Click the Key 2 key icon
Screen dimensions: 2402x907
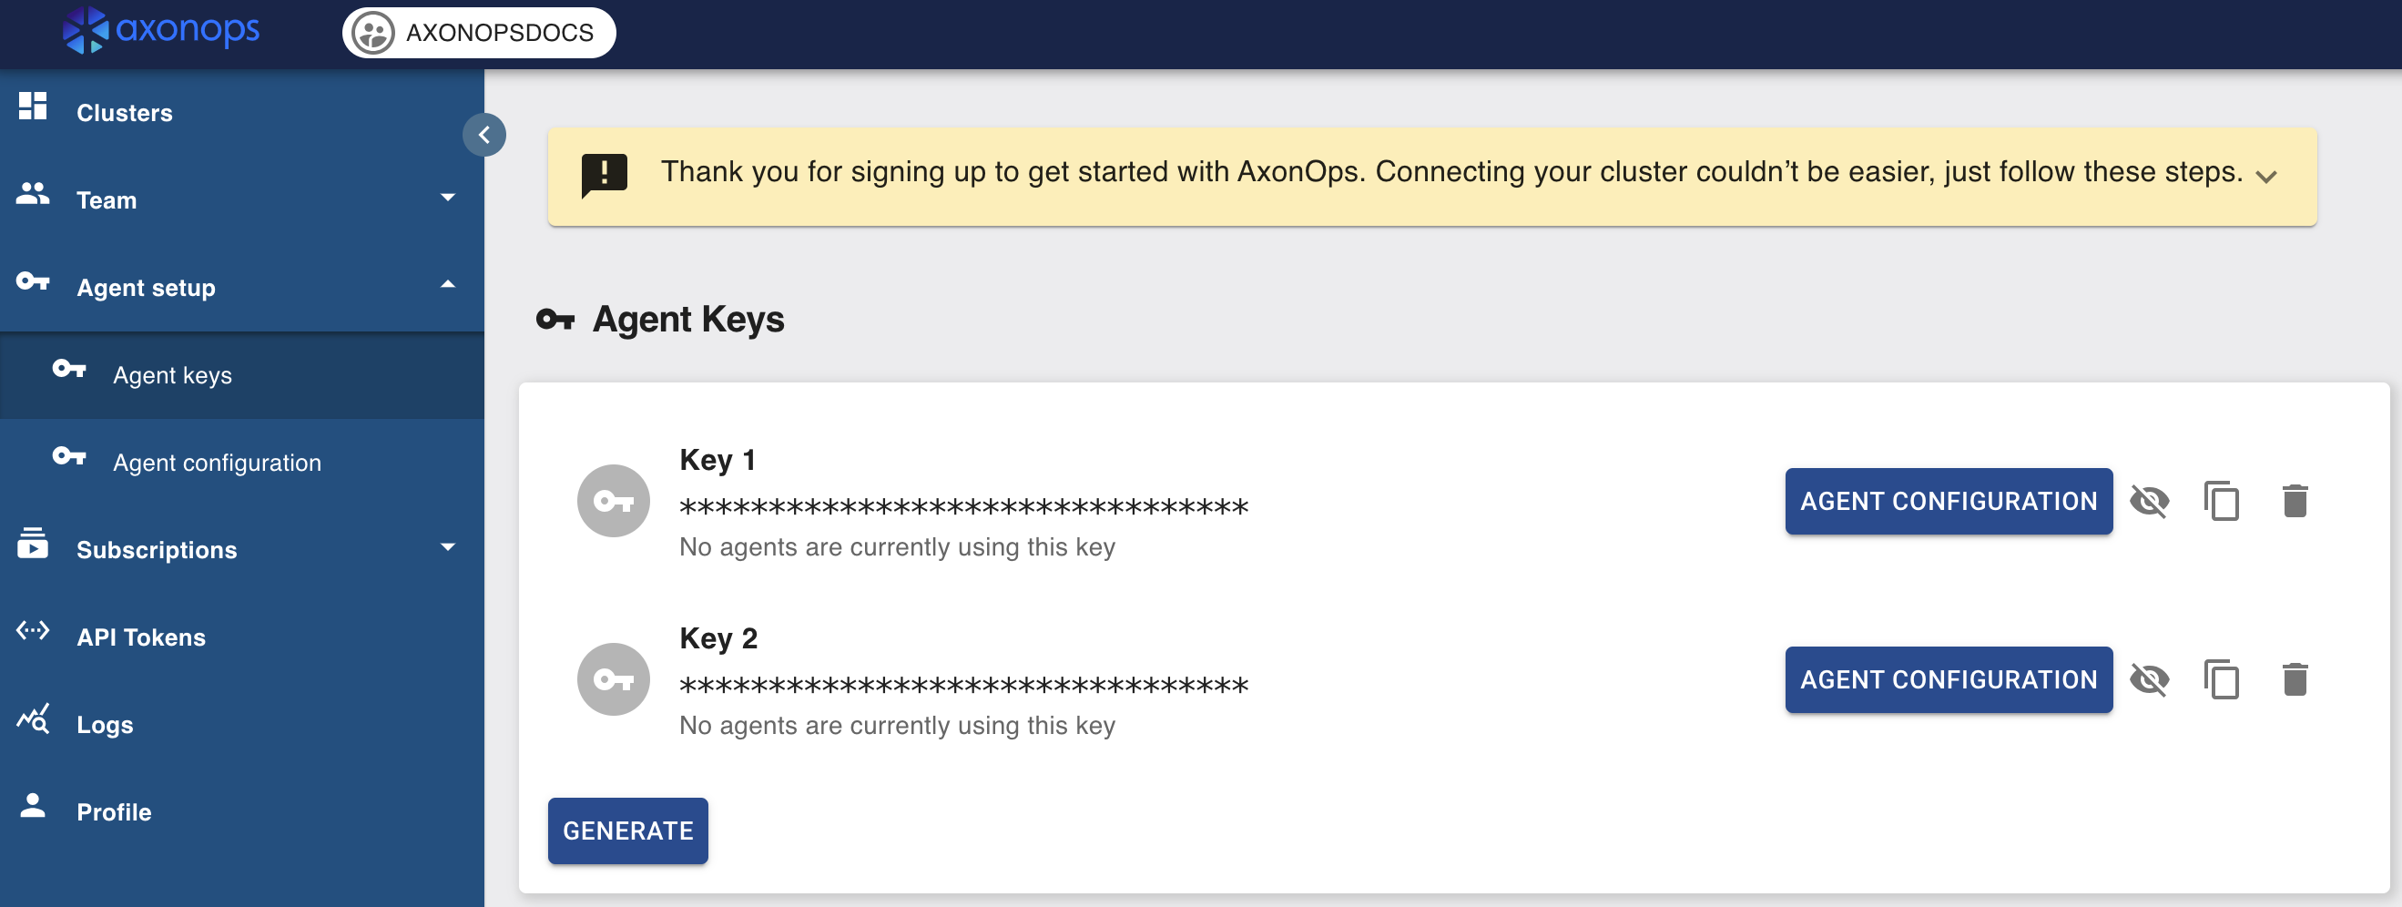[x=614, y=678]
